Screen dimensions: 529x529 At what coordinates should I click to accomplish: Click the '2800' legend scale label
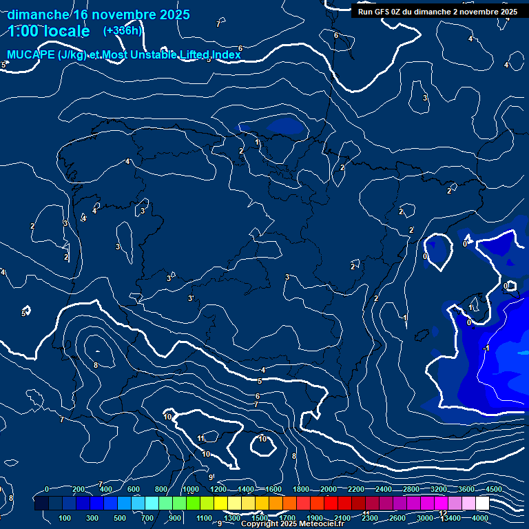pos(411,489)
